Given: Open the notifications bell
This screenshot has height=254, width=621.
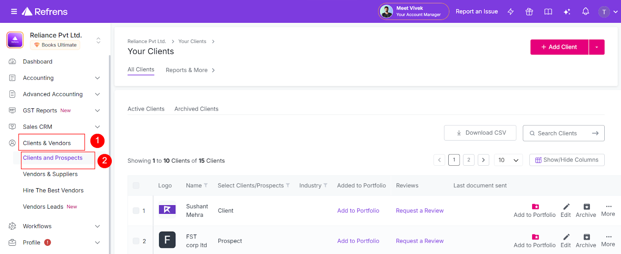Looking at the screenshot, I should click(x=586, y=12).
